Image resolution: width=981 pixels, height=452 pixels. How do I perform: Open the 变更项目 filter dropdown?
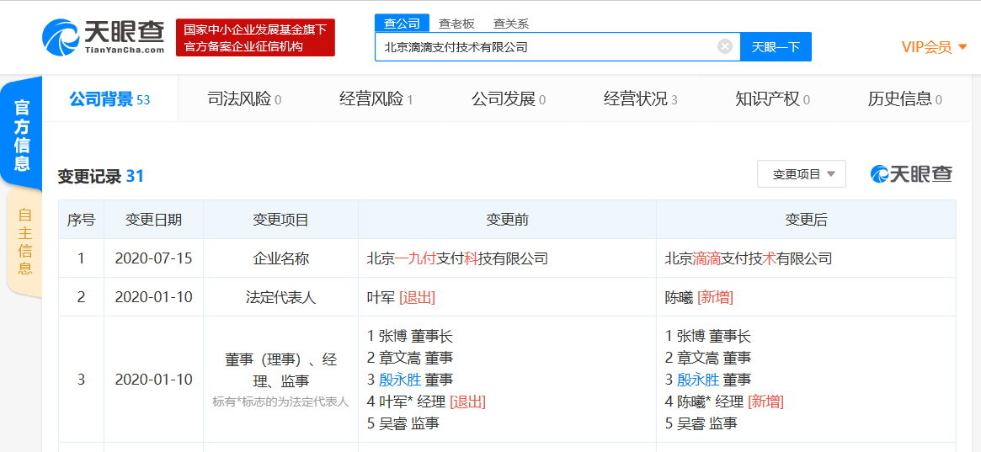801,174
